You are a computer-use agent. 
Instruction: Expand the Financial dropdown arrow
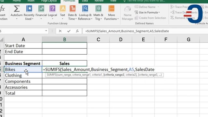[x=41, y=19]
